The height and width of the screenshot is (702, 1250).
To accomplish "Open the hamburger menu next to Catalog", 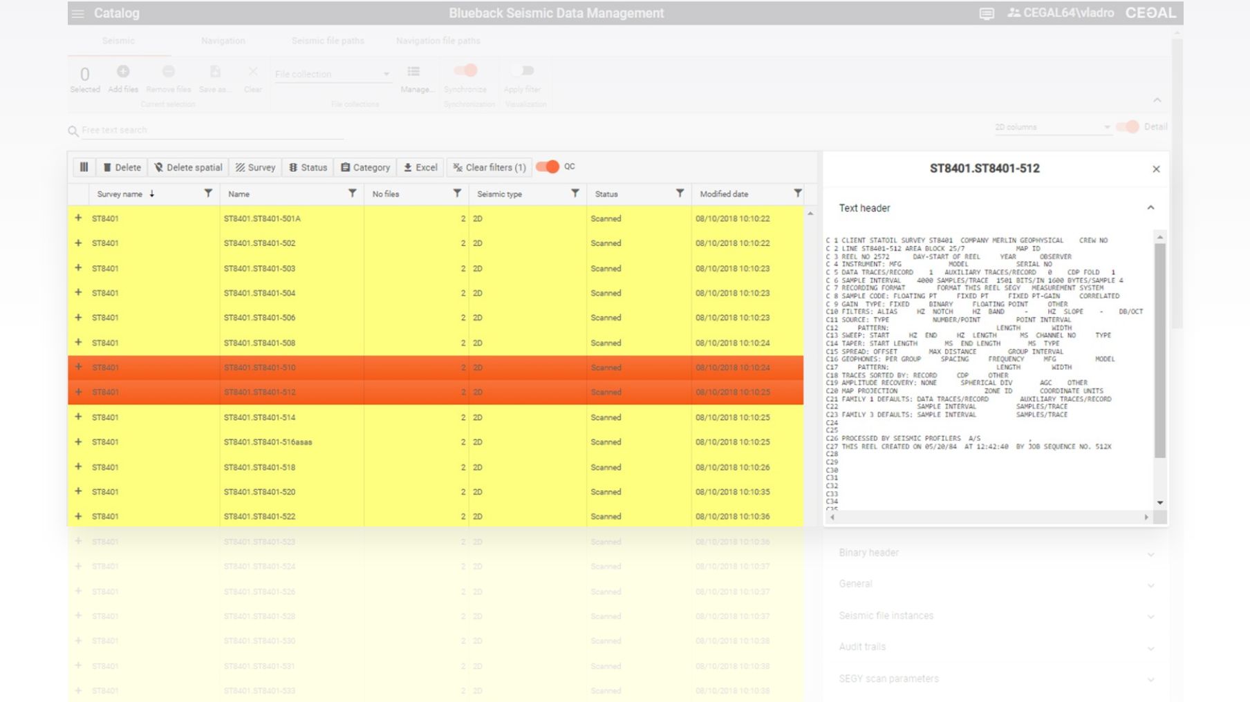I will coord(78,14).
